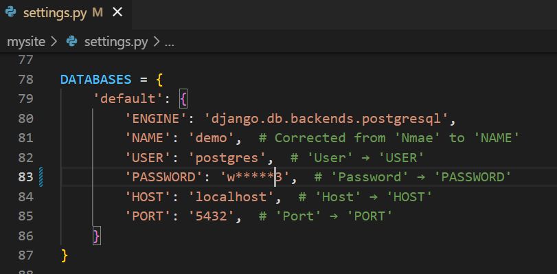This screenshot has width=557, height=274.
Task: Click line number 83 in the gutter
Action: coord(25,177)
